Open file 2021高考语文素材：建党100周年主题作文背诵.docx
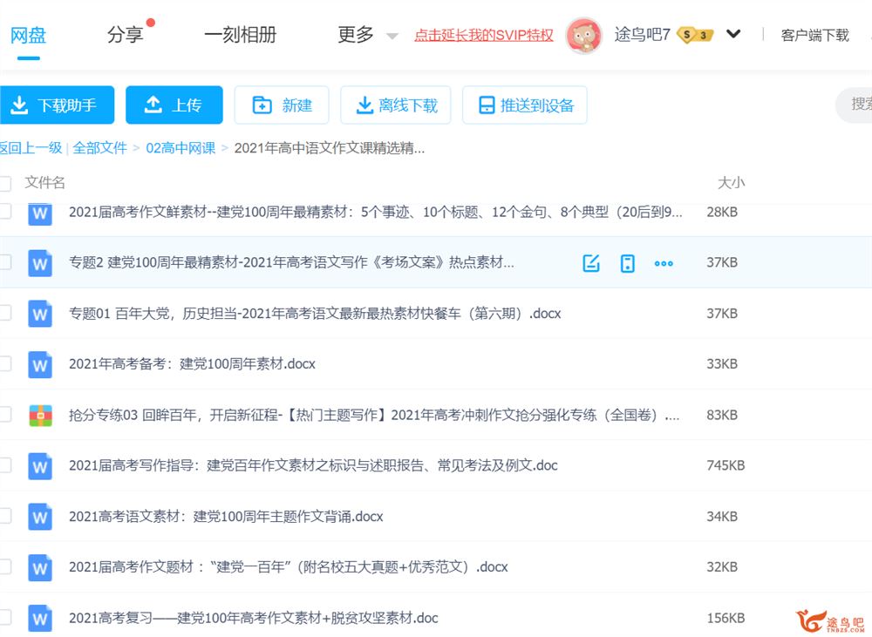 (x=226, y=517)
